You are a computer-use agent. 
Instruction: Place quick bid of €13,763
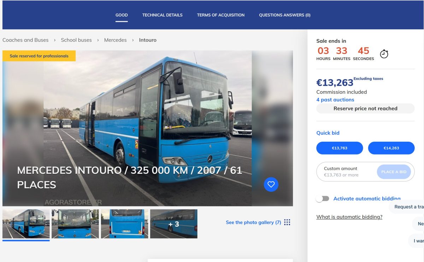pos(340,148)
